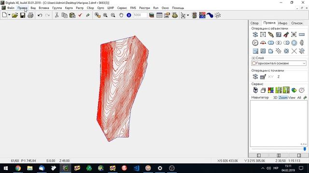Click the Windows Start button
This screenshot has height=173, width=309.
pyautogui.click(x=6, y=168)
